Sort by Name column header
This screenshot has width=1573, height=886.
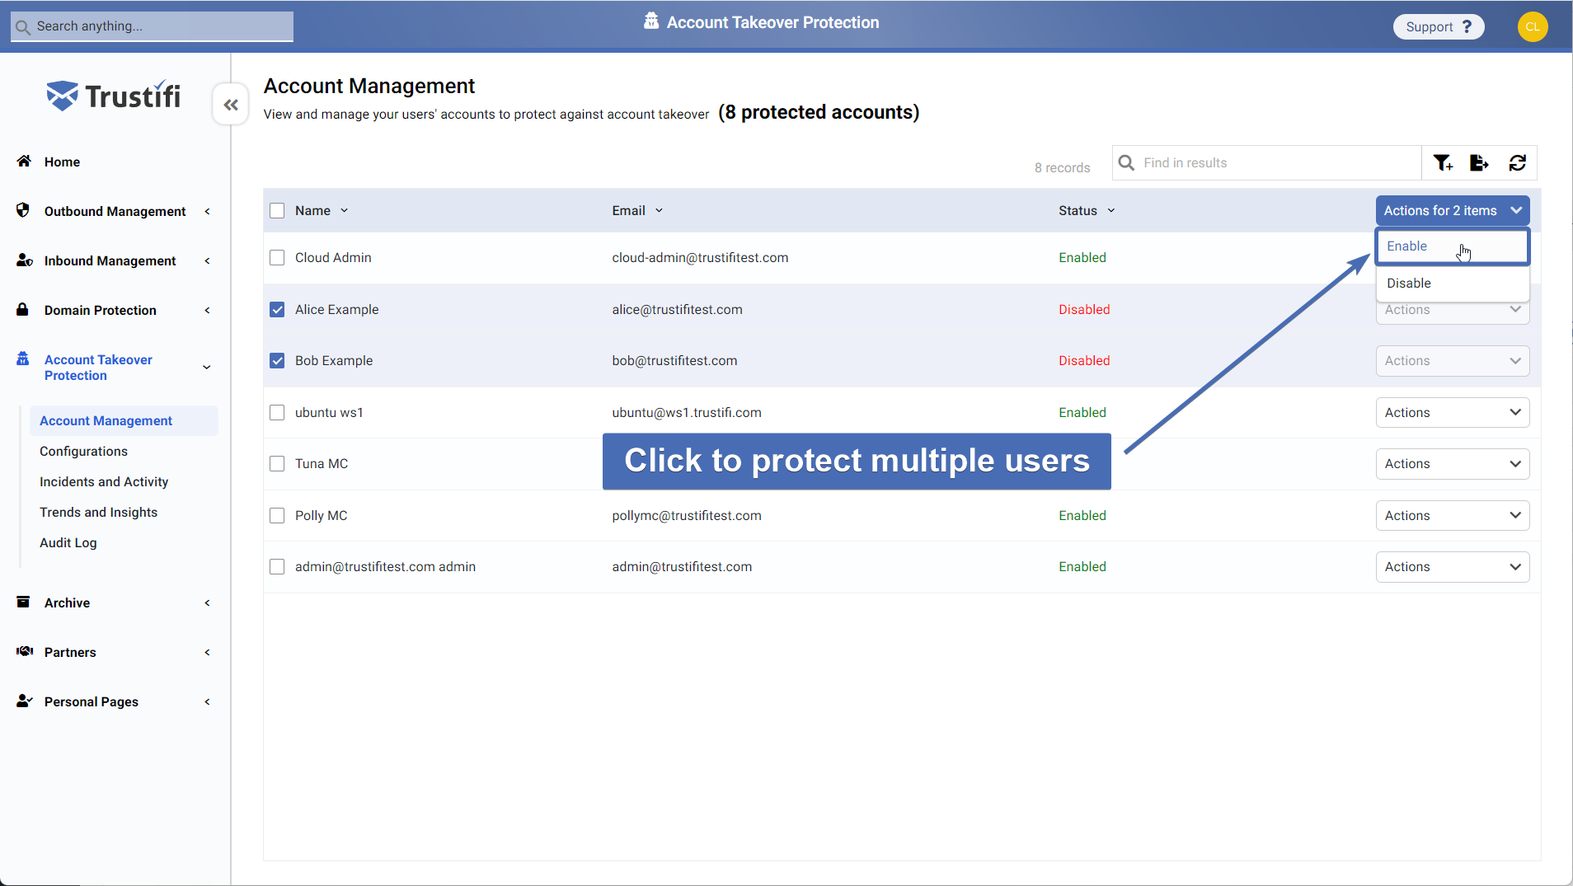point(322,210)
